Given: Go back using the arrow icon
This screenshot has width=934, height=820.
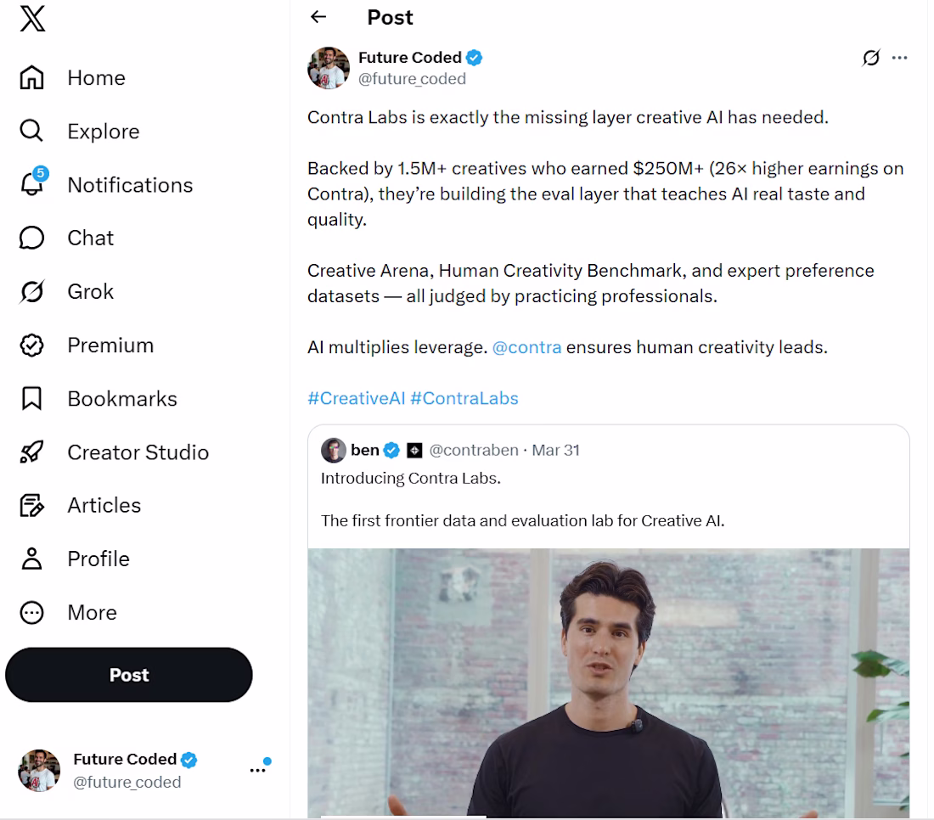Looking at the screenshot, I should [x=318, y=17].
